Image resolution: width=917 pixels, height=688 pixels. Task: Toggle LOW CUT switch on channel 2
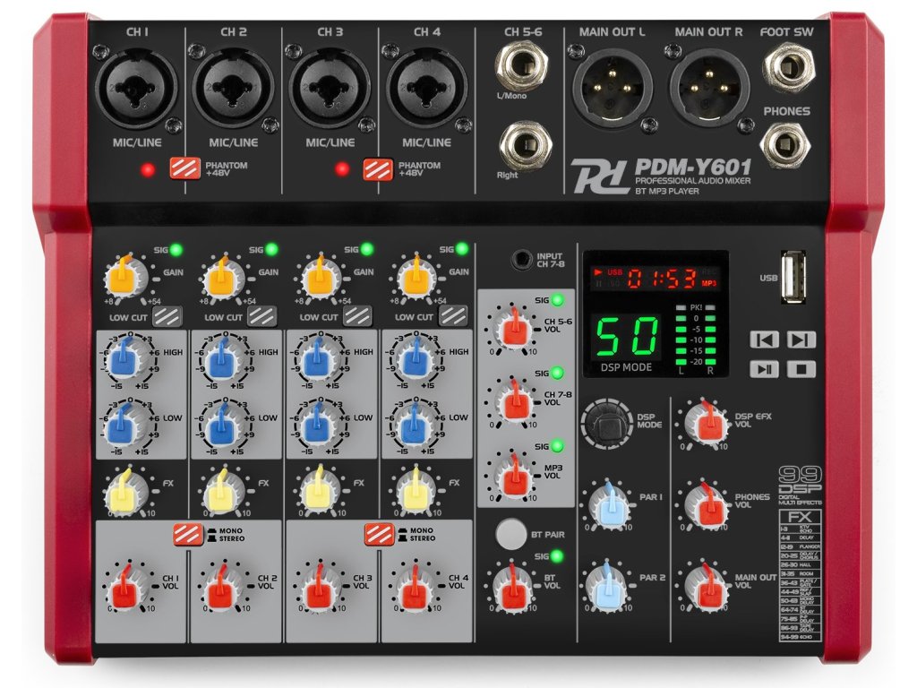262,316
